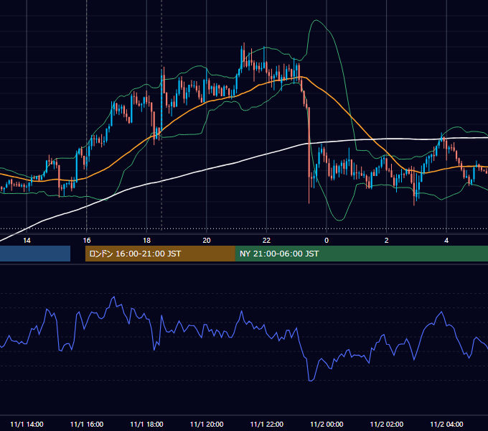Click the 11/2 02:00 date label
Image resolution: width=488 pixels, height=431 pixels.
point(387,424)
